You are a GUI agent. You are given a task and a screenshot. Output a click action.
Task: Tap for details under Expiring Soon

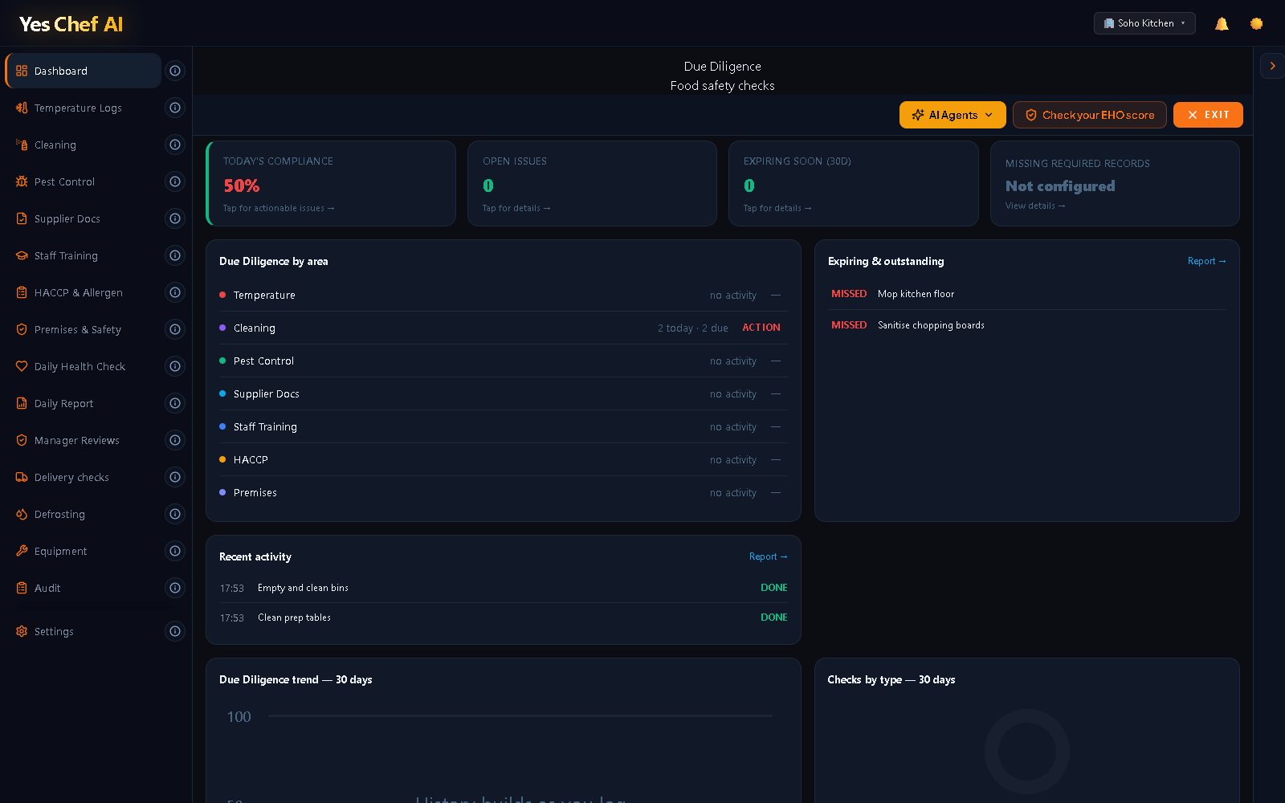777,208
